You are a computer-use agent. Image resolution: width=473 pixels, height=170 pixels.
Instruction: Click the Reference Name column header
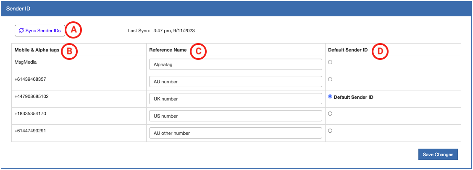(168, 50)
